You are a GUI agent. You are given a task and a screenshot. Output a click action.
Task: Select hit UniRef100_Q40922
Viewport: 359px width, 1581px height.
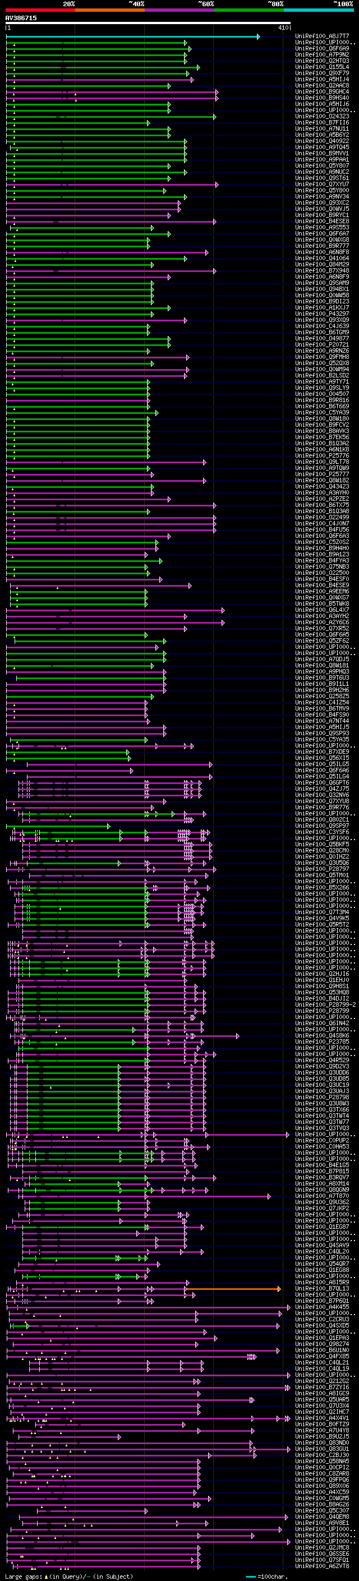coord(322,141)
